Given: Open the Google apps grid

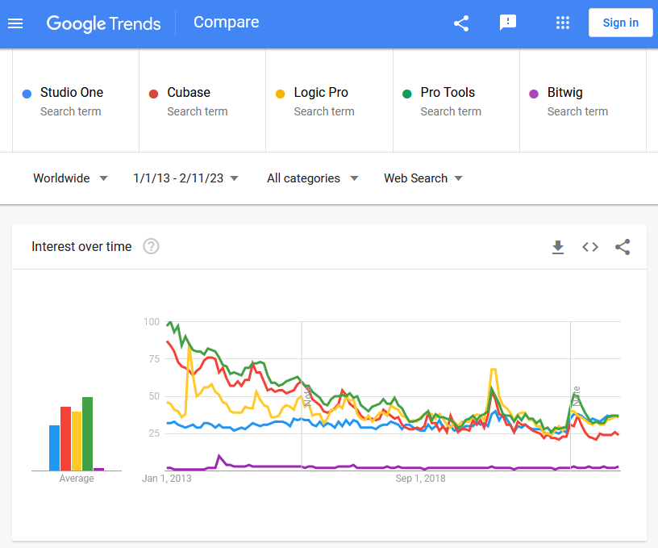Looking at the screenshot, I should tap(562, 23).
